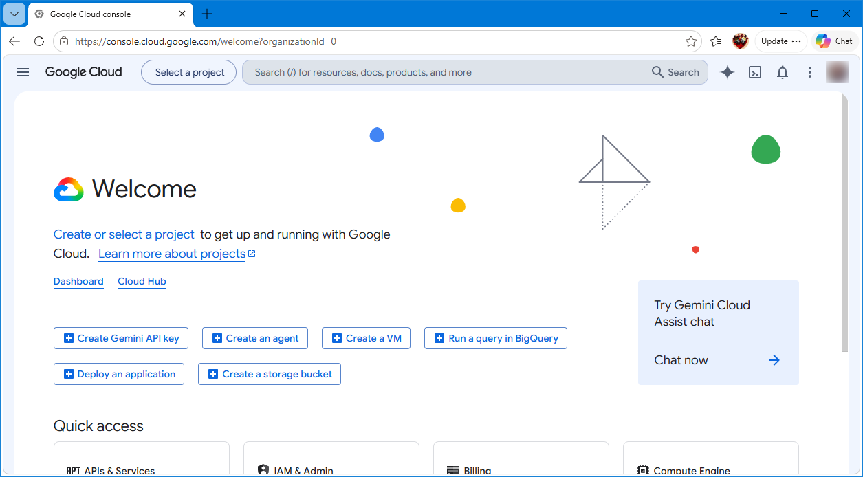Open the Select a project picker
The height and width of the screenshot is (477, 863).
[x=190, y=72]
